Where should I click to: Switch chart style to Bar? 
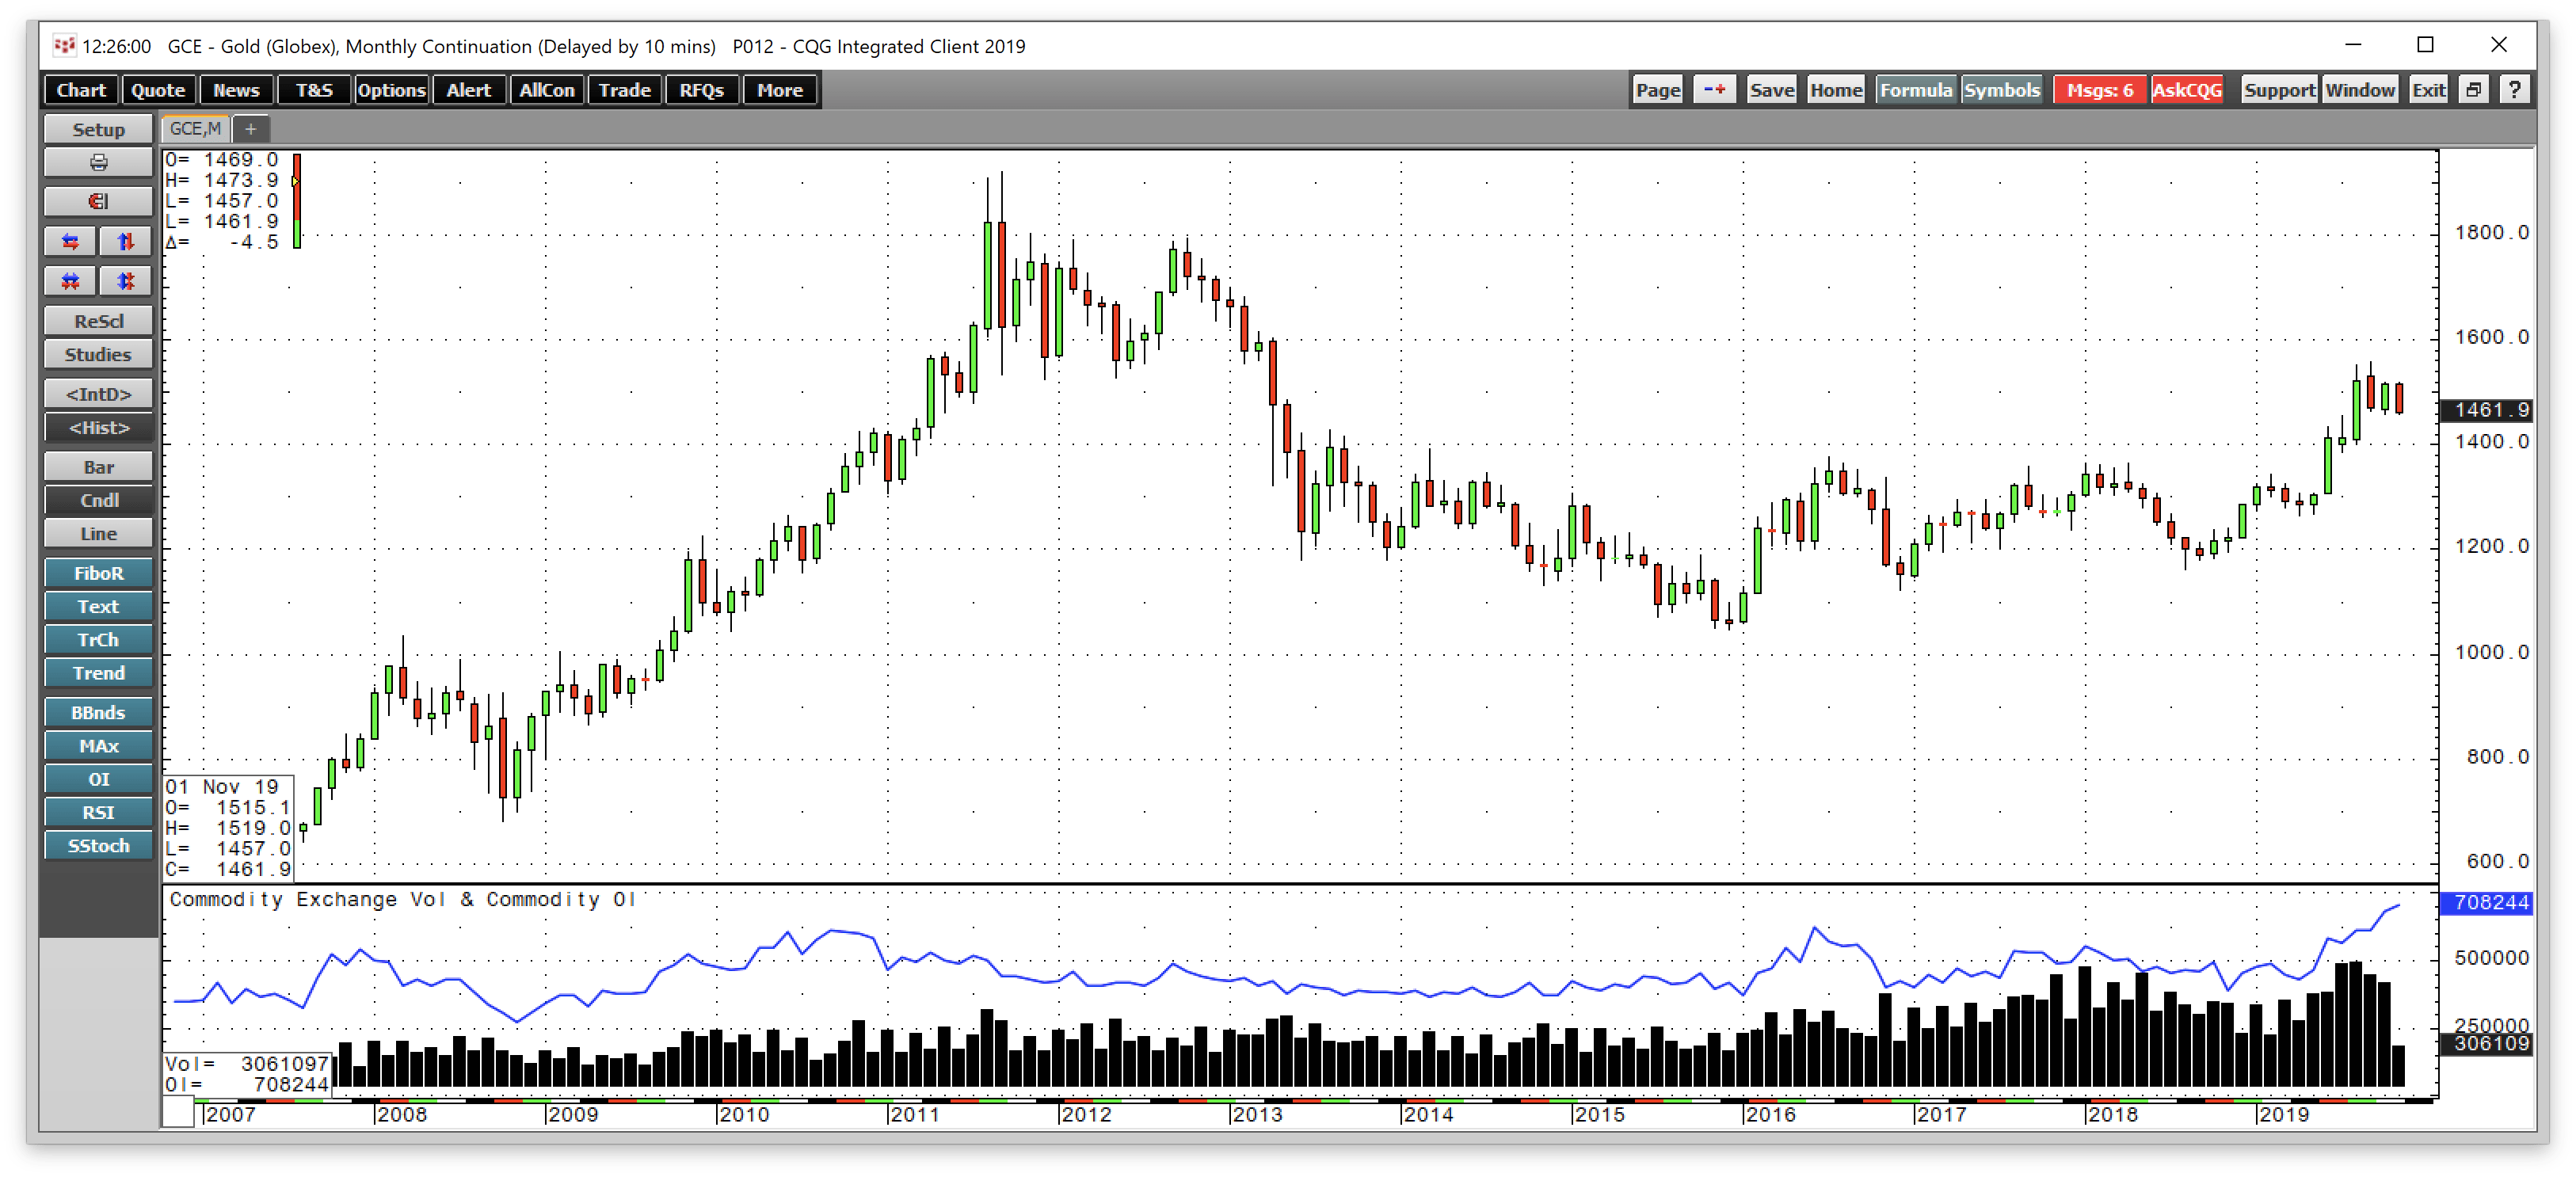98,467
